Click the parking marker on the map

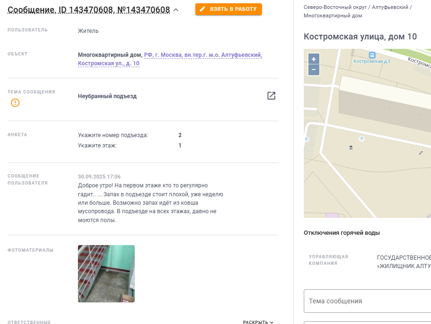(x=362, y=139)
